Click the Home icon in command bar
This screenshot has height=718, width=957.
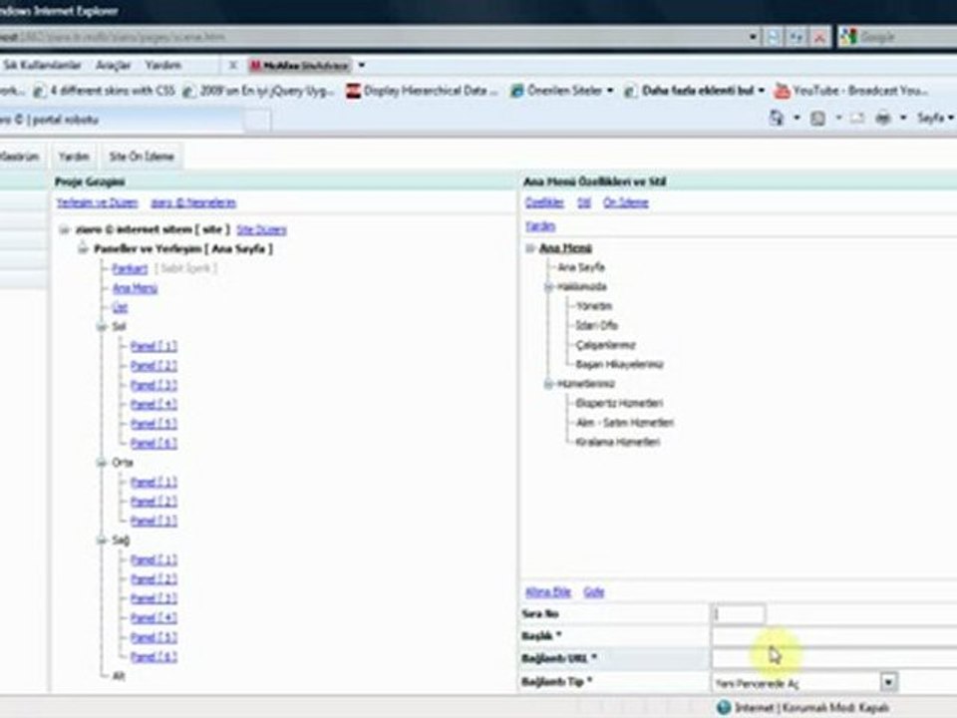tap(777, 118)
